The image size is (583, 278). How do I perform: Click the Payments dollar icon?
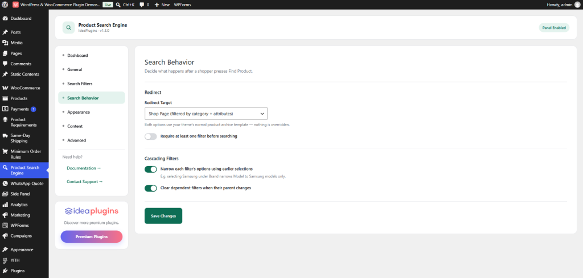pos(5,109)
